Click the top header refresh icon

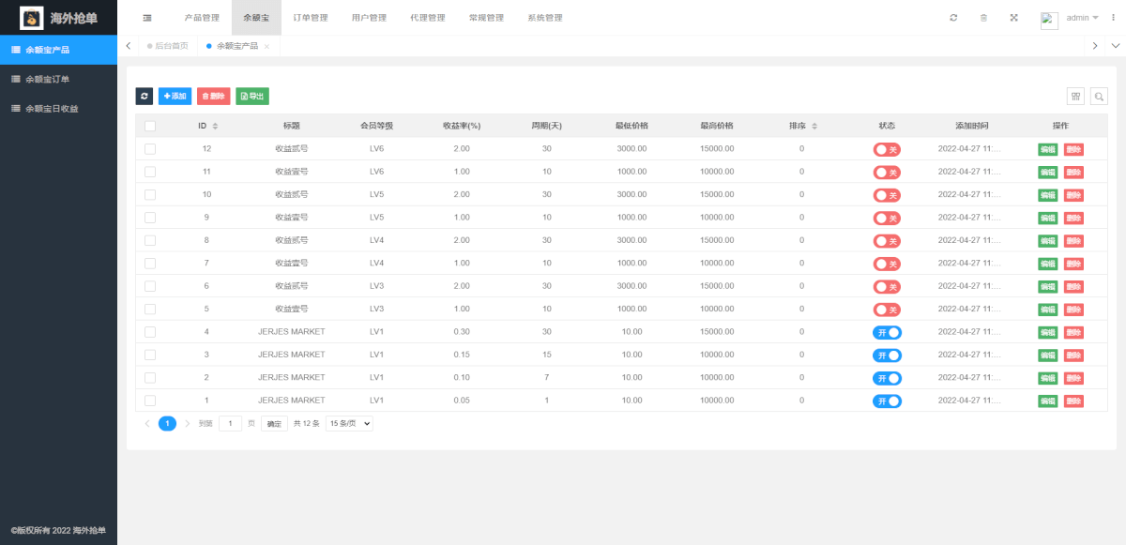click(x=953, y=18)
